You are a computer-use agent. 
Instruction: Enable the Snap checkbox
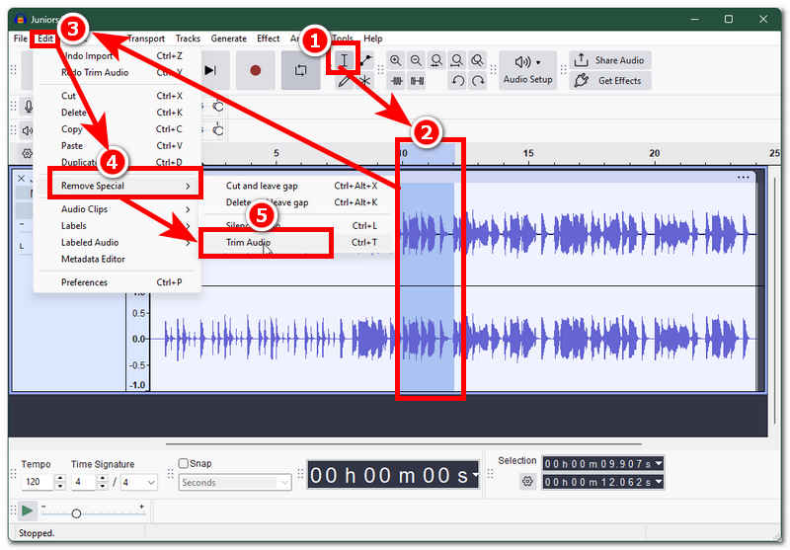[184, 463]
